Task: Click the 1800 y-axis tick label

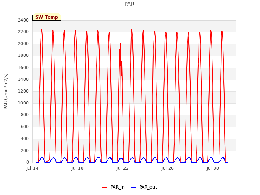Action: (24, 56)
